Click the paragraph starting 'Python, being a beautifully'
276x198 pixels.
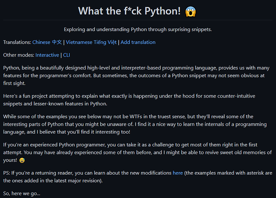point(136,75)
